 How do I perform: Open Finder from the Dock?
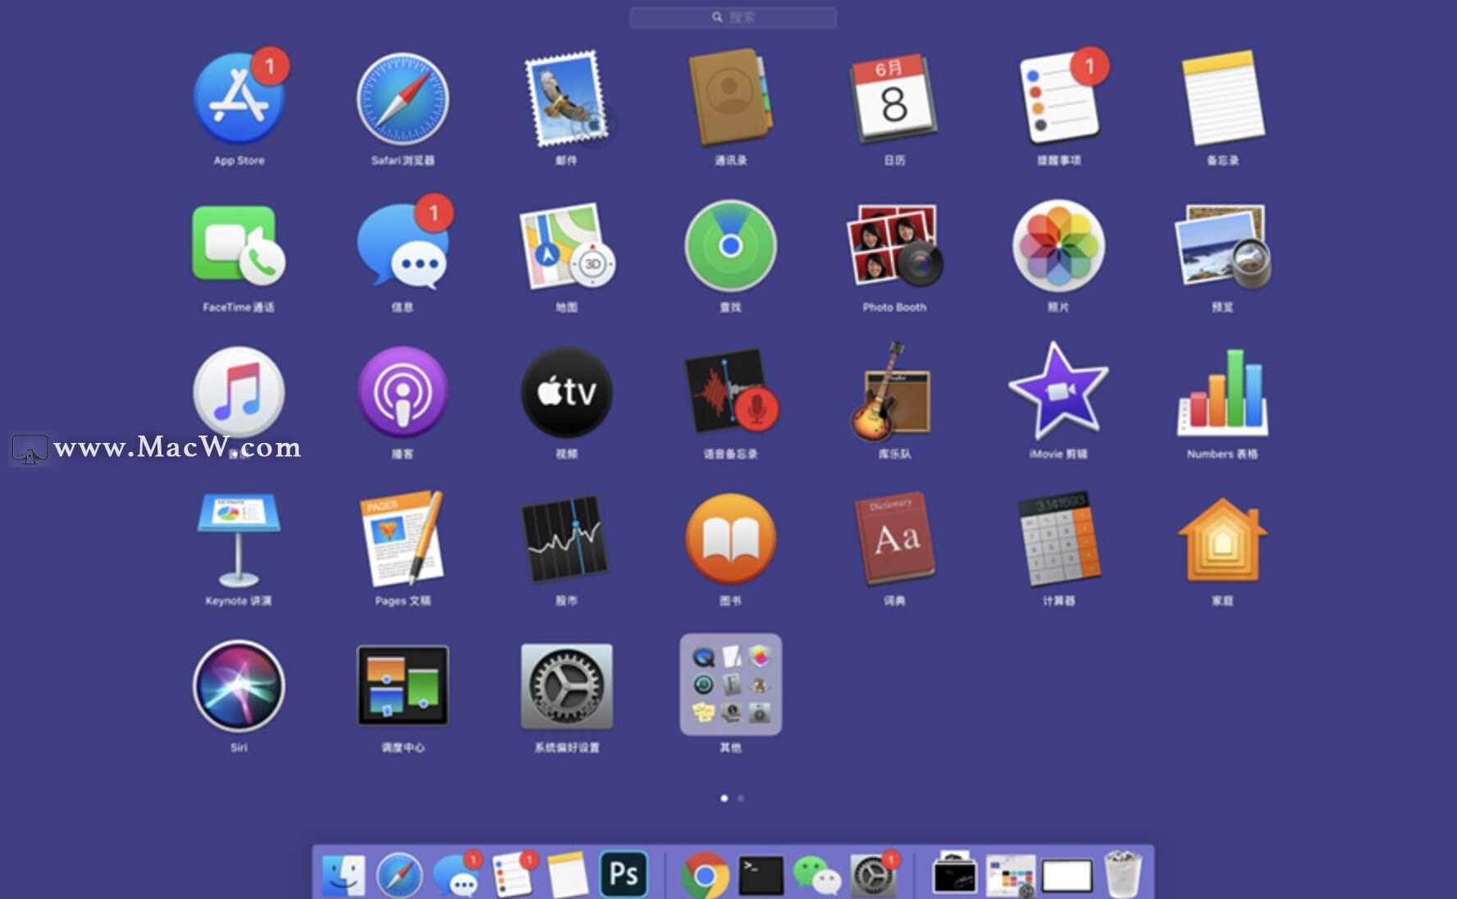343,875
